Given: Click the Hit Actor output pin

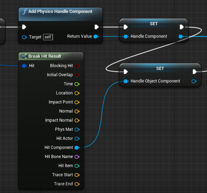Looking at the screenshot, I should (77, 138).
